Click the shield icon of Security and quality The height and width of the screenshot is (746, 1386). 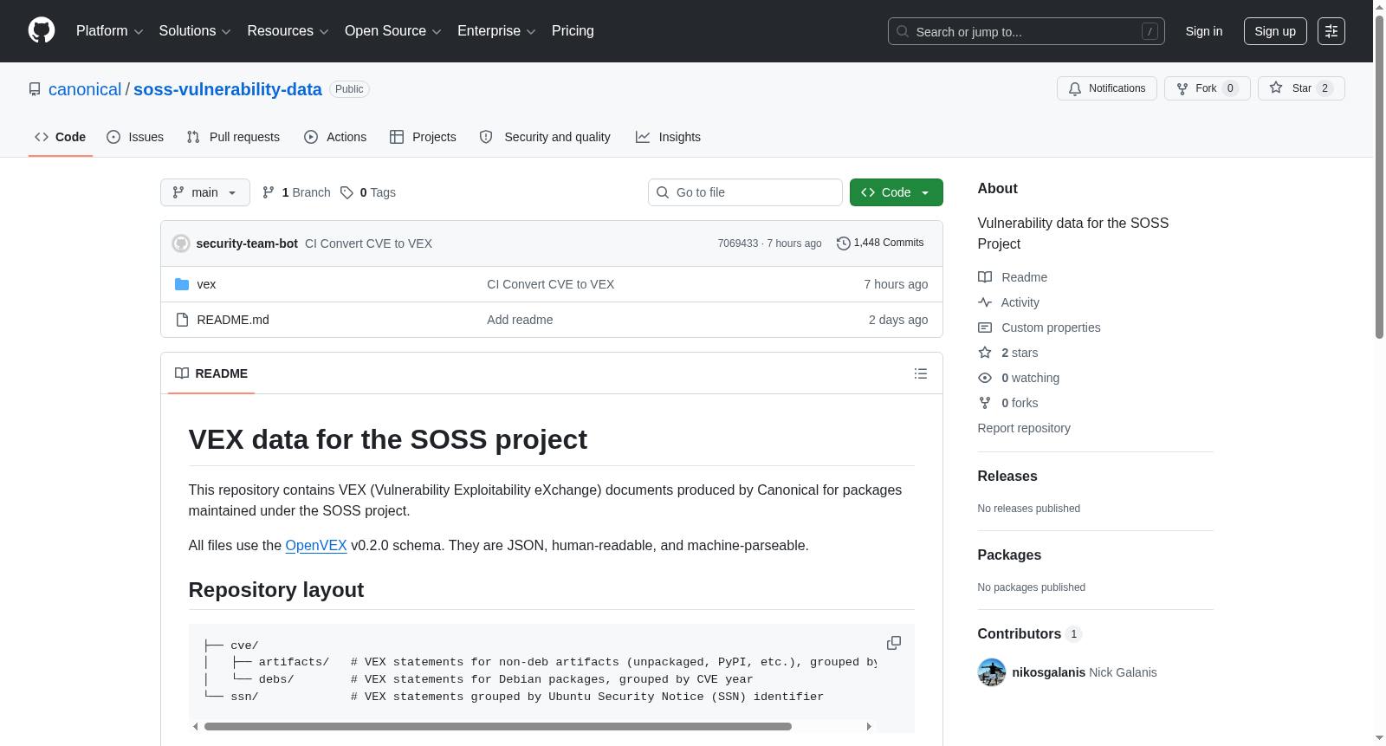[x=486, y=137]
